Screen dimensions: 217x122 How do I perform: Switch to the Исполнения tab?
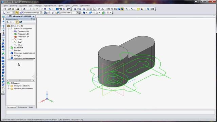tap(22, 107)
